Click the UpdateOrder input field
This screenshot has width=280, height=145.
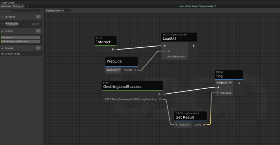[x=66, y=11]
